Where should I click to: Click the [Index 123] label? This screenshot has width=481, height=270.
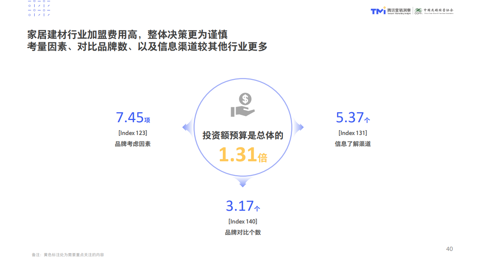pyautogui.click(x=133, y=133)
